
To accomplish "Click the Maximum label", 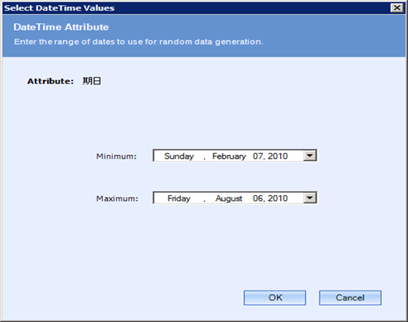I will point(117,198).
